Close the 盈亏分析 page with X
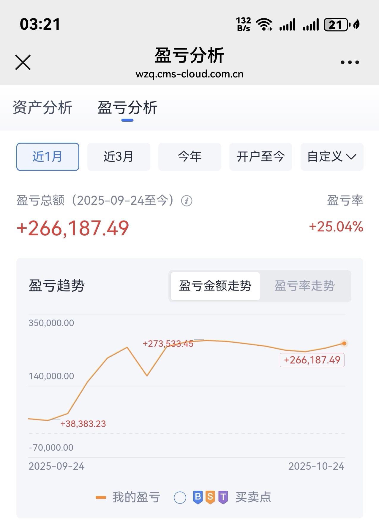 pyautogui.click(x=23, y=62)
